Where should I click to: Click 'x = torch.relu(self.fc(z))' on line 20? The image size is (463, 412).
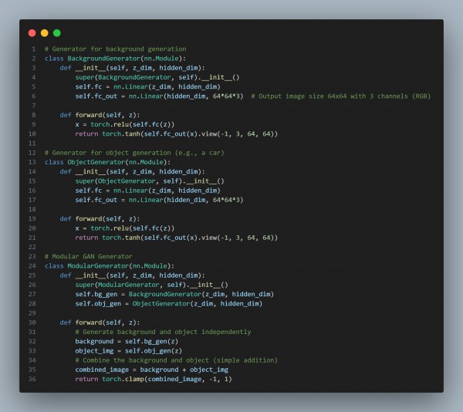click(x=125, y=228)
